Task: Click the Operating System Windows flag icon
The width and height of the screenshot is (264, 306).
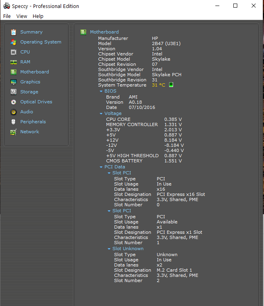Action: (14, 42)
